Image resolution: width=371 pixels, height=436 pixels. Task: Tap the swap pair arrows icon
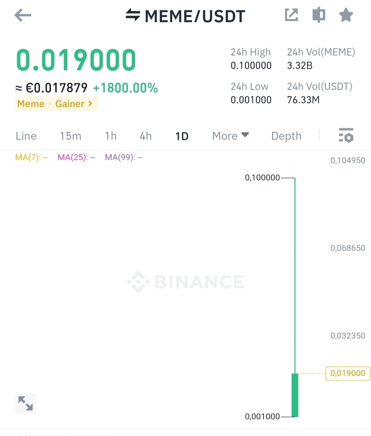coord(133,15)
